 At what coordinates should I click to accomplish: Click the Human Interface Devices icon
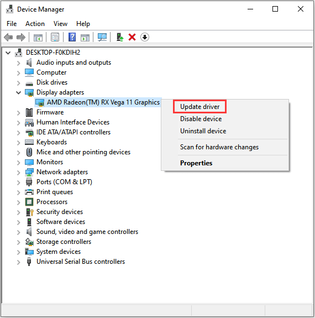(29, 122)
